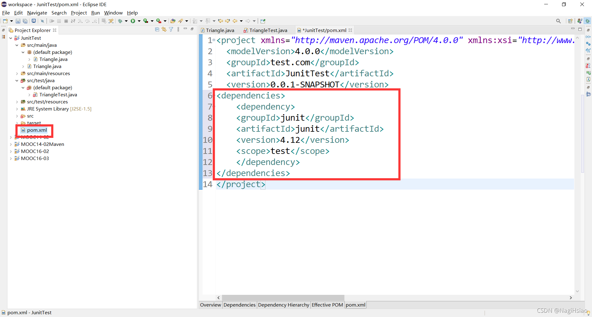This screenshot has width=592, height=317.
Task: Click the Coverage run icon
Action: tap(146, 21)
